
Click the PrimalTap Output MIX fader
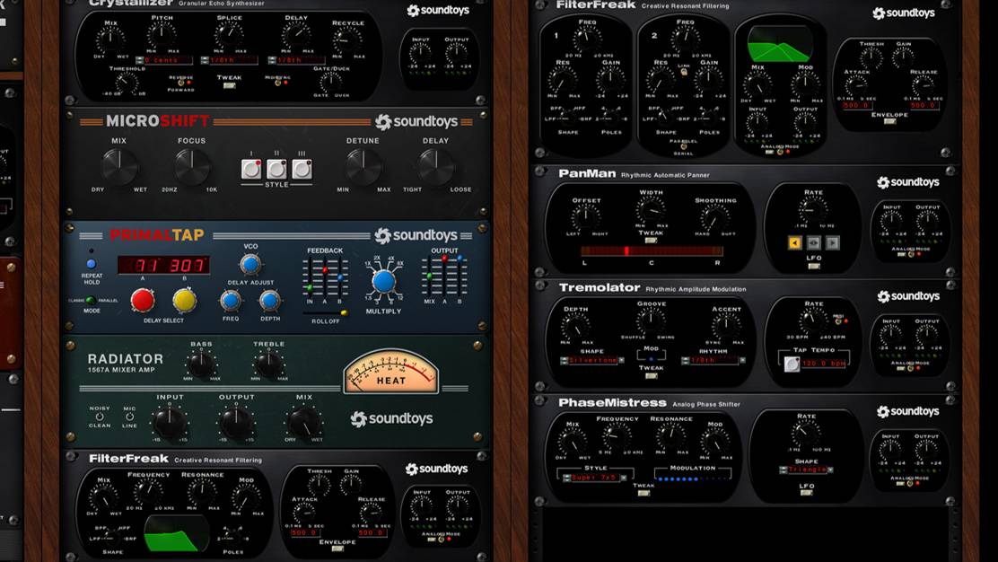tap(430, 277)
